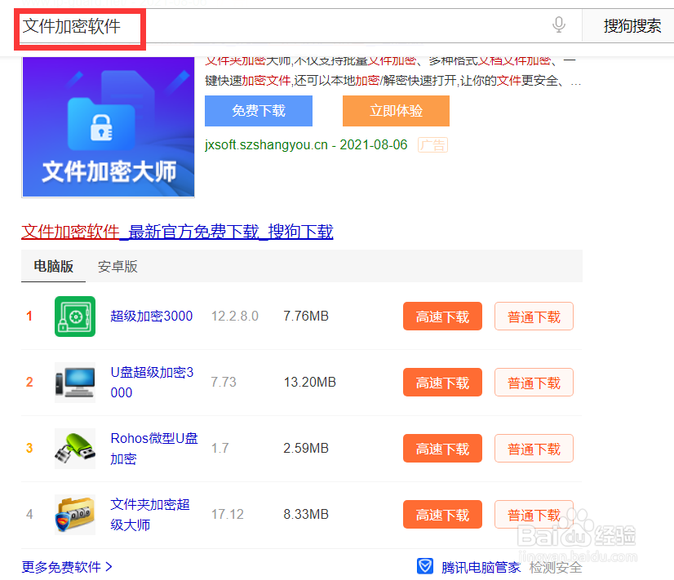The height and width of the screenshot is (580, 674).
Task: Open the U盘超级加密3000 software link
Action: (152, 383)
